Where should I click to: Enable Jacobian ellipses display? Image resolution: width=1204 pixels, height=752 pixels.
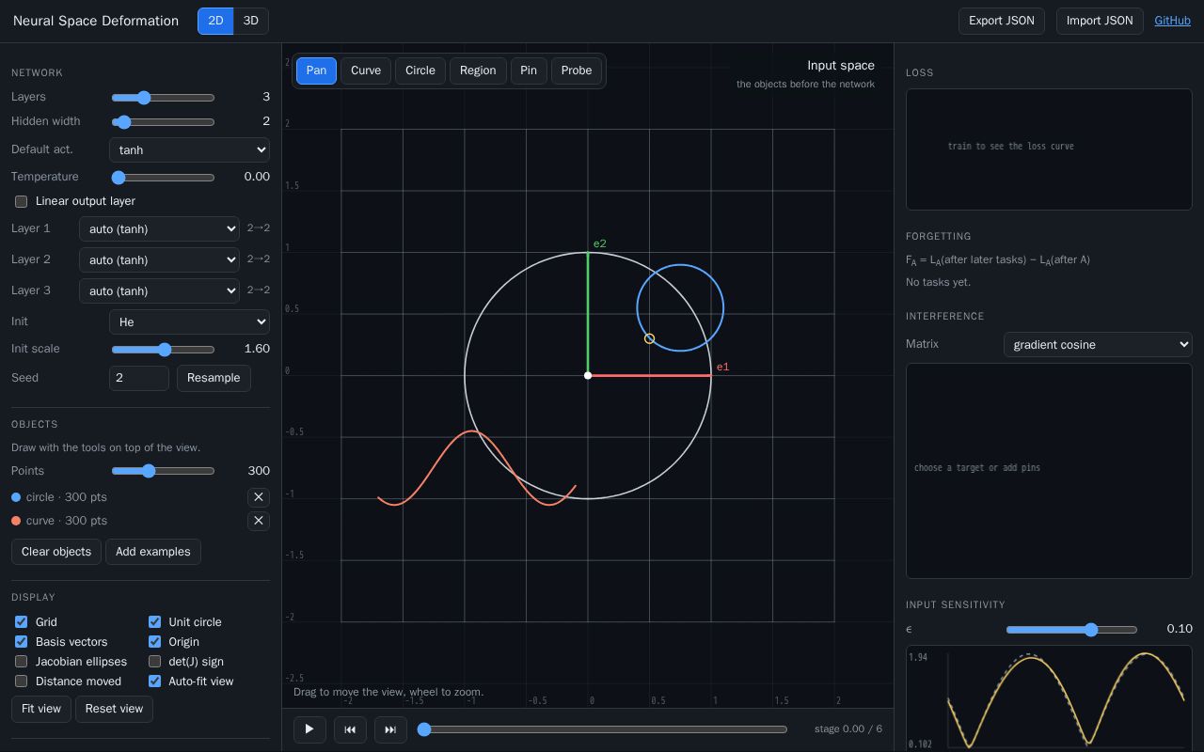[x=21, y=662]
